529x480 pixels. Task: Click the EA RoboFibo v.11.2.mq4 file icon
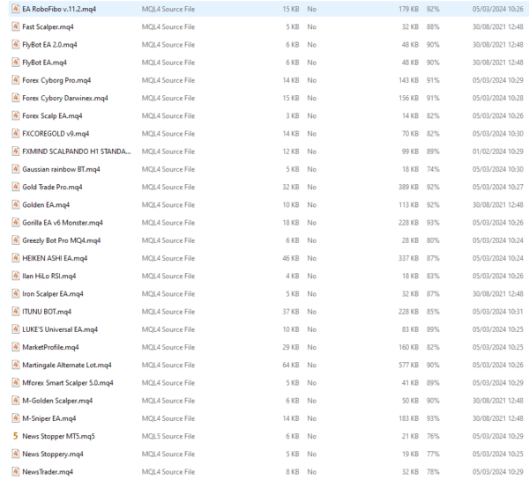pyautogui.click(x=16, y=9)
